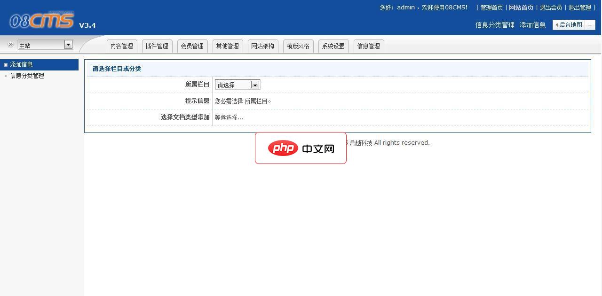Click the square bullet icon before 添加信息
The height and width of the screenshot is (296, 602).
(x=5, y=65)
